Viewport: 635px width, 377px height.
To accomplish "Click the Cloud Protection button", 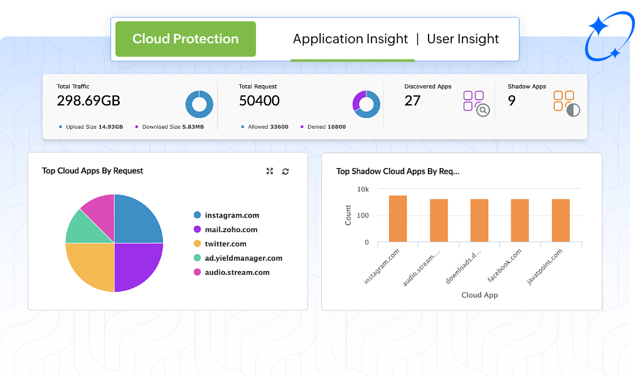I will (185, 39).
